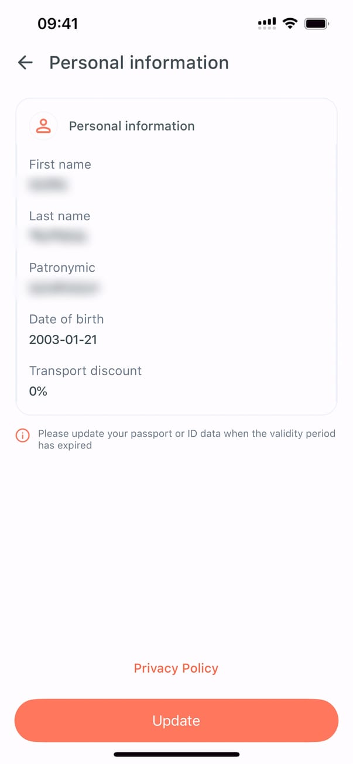Tap the 0% transport discount value
Viewport: 353px width, 764px height.
(38, 391)
